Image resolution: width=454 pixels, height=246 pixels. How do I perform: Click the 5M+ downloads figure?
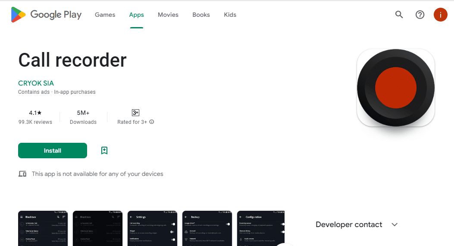click(x=83, y=113)
